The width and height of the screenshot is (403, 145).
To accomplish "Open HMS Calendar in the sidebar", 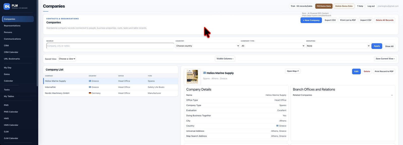I will (11, 125).
